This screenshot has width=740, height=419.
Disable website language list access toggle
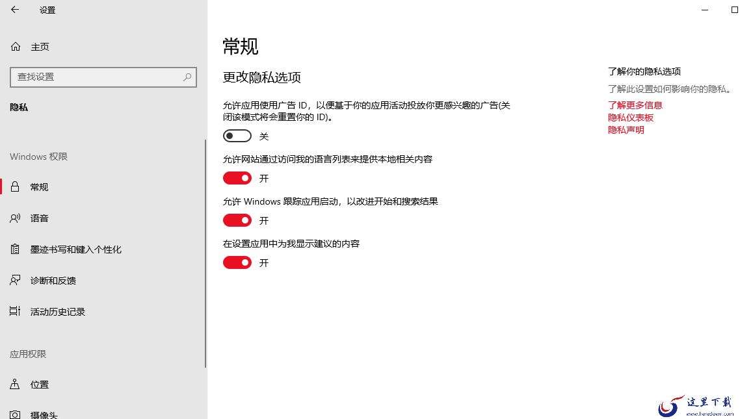[237, 178]
